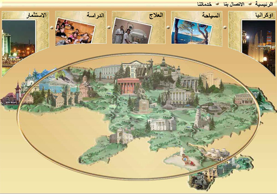Viewport: 277px width, 194px height.
Task: Open the الاتصال بنا contact link
Action: (235, 4)
